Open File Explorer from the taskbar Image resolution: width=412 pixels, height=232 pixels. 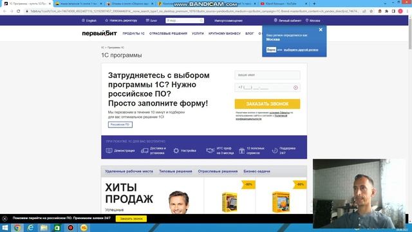[44, 227]
